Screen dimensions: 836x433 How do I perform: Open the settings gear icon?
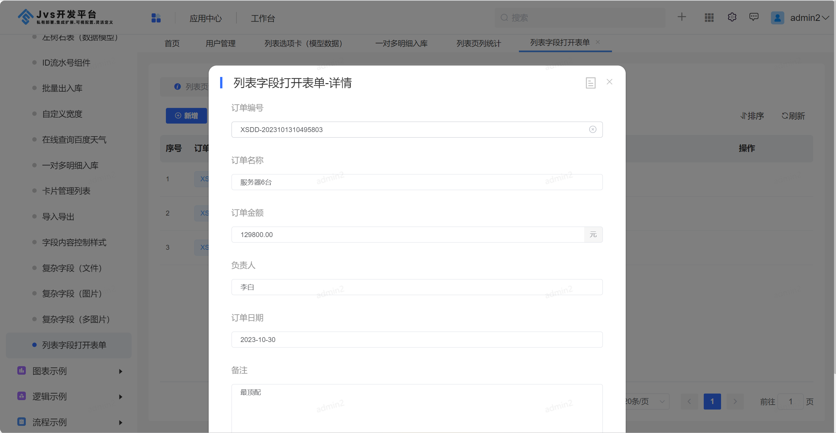coord(732,17)
